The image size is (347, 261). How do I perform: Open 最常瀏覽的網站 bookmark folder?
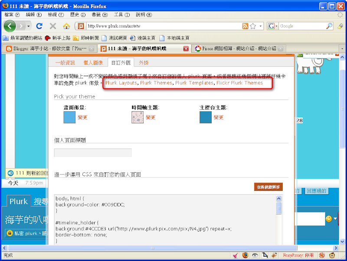tap(23, 38)
